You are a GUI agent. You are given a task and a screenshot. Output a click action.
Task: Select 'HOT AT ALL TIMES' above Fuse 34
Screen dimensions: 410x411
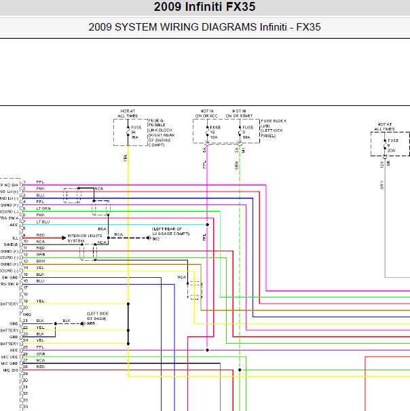tap(128, 113)
